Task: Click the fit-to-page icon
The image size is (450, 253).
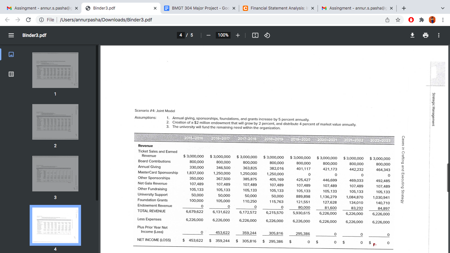Action: click(255, 35)
